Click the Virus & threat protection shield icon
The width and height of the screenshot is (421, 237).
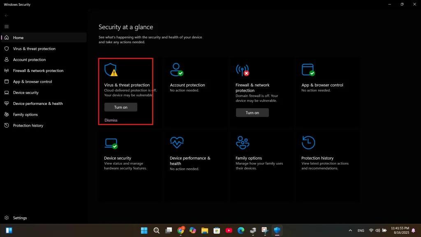(x=111, y=70)
